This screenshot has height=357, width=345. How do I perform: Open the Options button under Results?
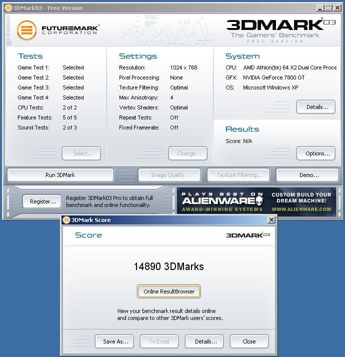tap(316, 153)
